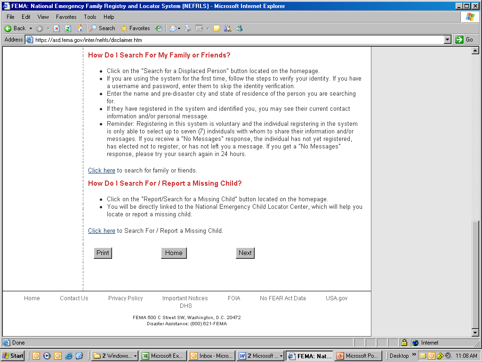The image size is (482, 362).
Task: Print the page with the printer icon
Action: pos(187,28)
